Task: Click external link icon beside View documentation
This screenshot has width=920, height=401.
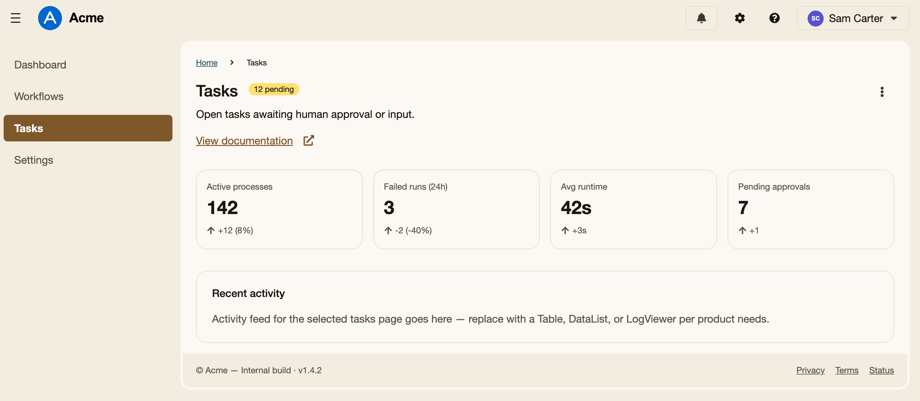Action: 309,141
